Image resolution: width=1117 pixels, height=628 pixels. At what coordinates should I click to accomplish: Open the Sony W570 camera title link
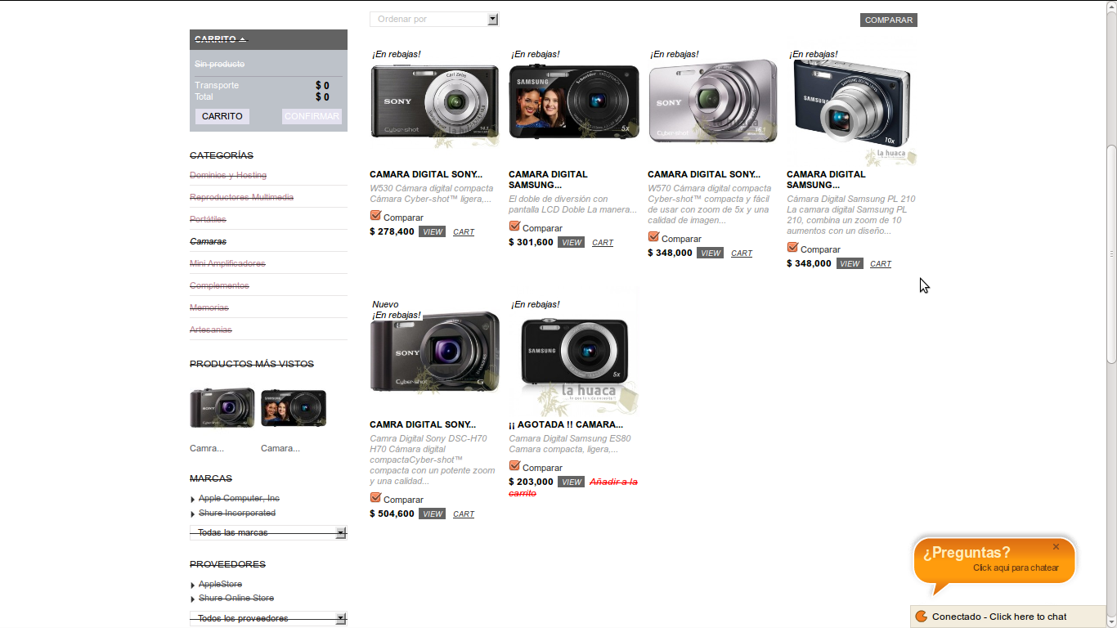click(x=704, y=174)
